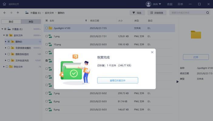
Task: Open the 客服 menu item
Action: 170,4
